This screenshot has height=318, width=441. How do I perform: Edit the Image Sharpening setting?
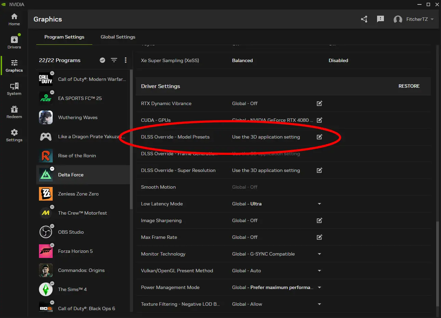click(319, 220)
